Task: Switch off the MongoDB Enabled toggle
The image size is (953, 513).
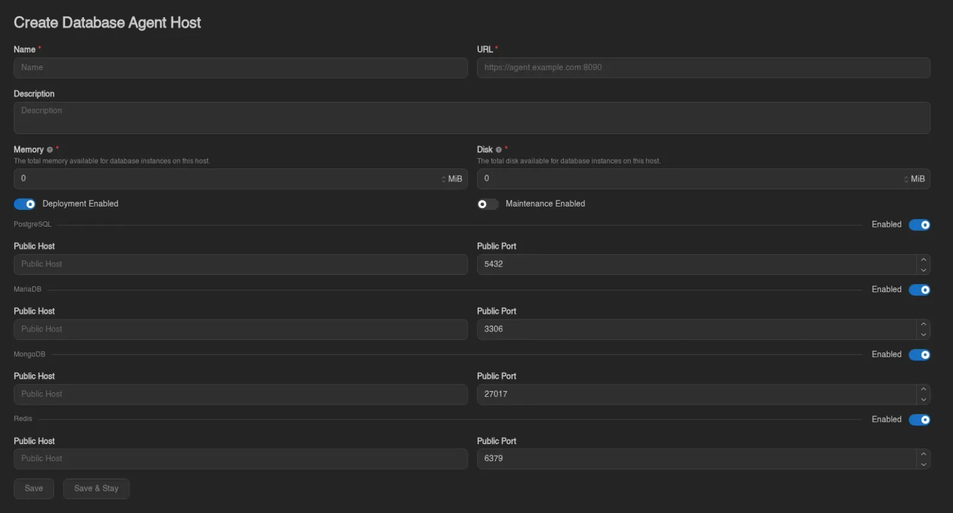Action: pos(920,355)
